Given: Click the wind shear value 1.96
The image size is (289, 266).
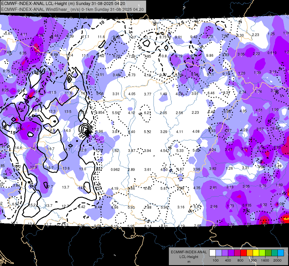Looking at the screenshot, I should tap(99, 132).
